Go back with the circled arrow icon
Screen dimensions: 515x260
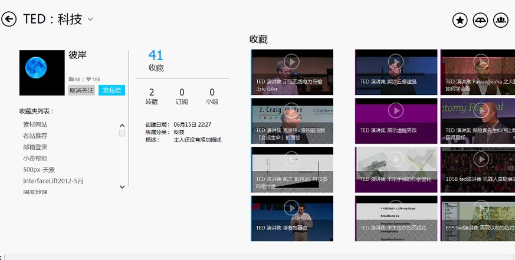click(9, 19)
